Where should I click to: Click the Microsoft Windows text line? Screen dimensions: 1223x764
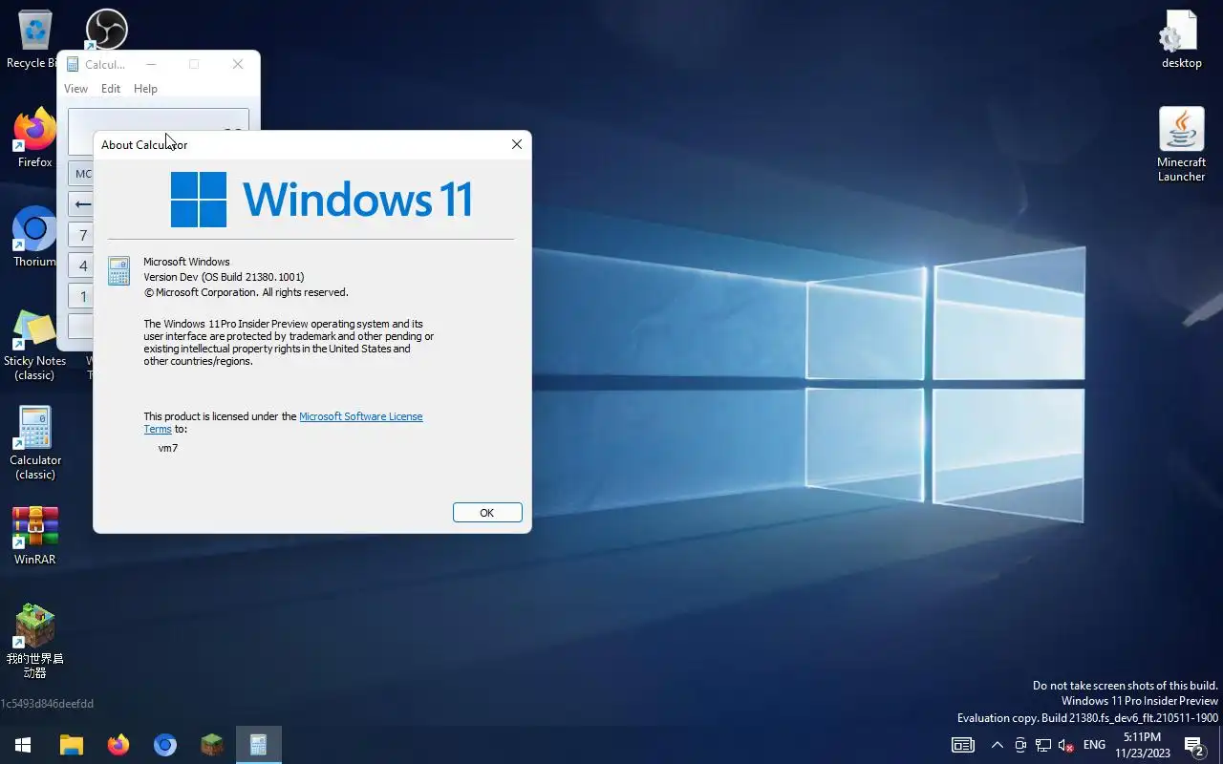tap(186, 262)
